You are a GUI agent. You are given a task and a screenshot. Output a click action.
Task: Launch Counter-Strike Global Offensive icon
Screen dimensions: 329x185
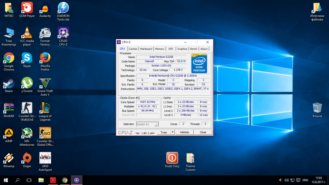pyautogui.click(x=45, y=137)
